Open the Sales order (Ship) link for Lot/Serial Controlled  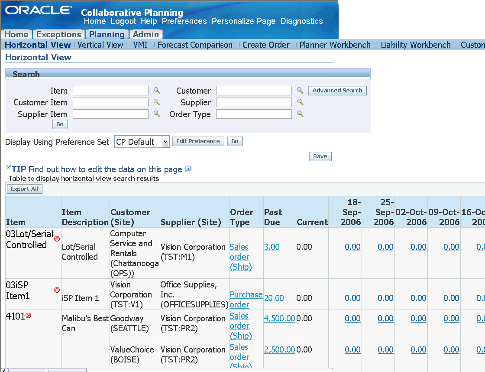point(241,257)
